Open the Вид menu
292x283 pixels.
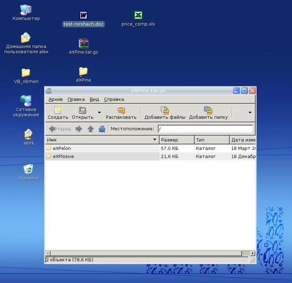click(x=94, y=100)
